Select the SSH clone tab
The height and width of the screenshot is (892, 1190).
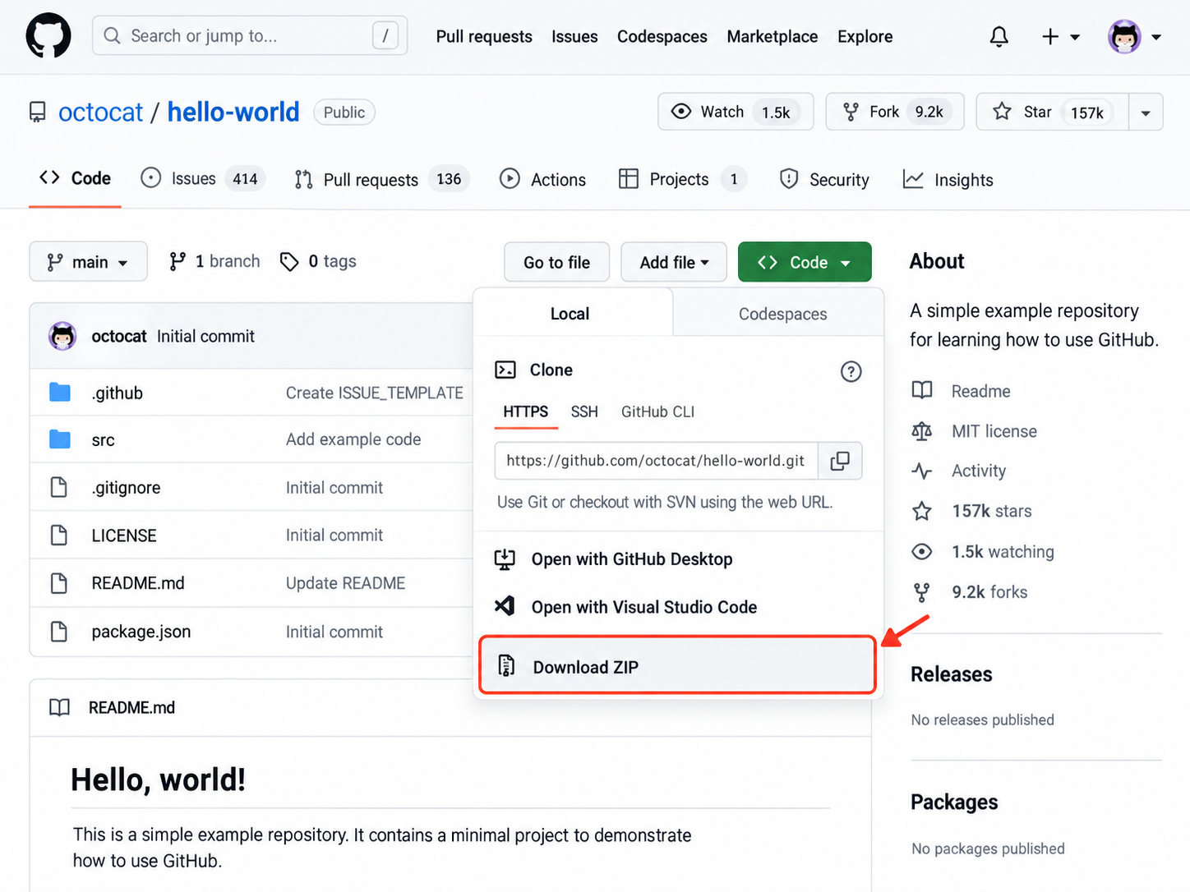pos(584,412)
